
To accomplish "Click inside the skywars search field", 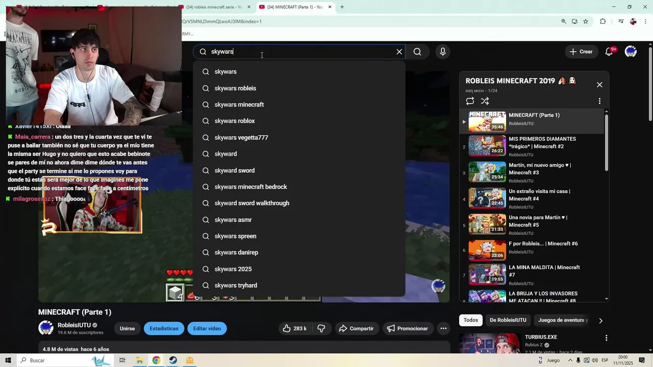I will [x=300, y=51].
